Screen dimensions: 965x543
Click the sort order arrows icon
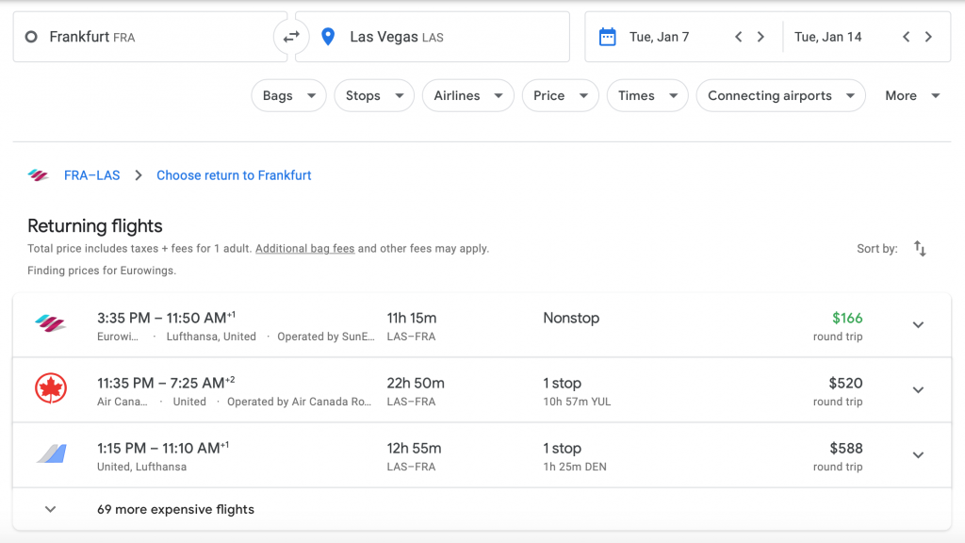pos(920,249)
